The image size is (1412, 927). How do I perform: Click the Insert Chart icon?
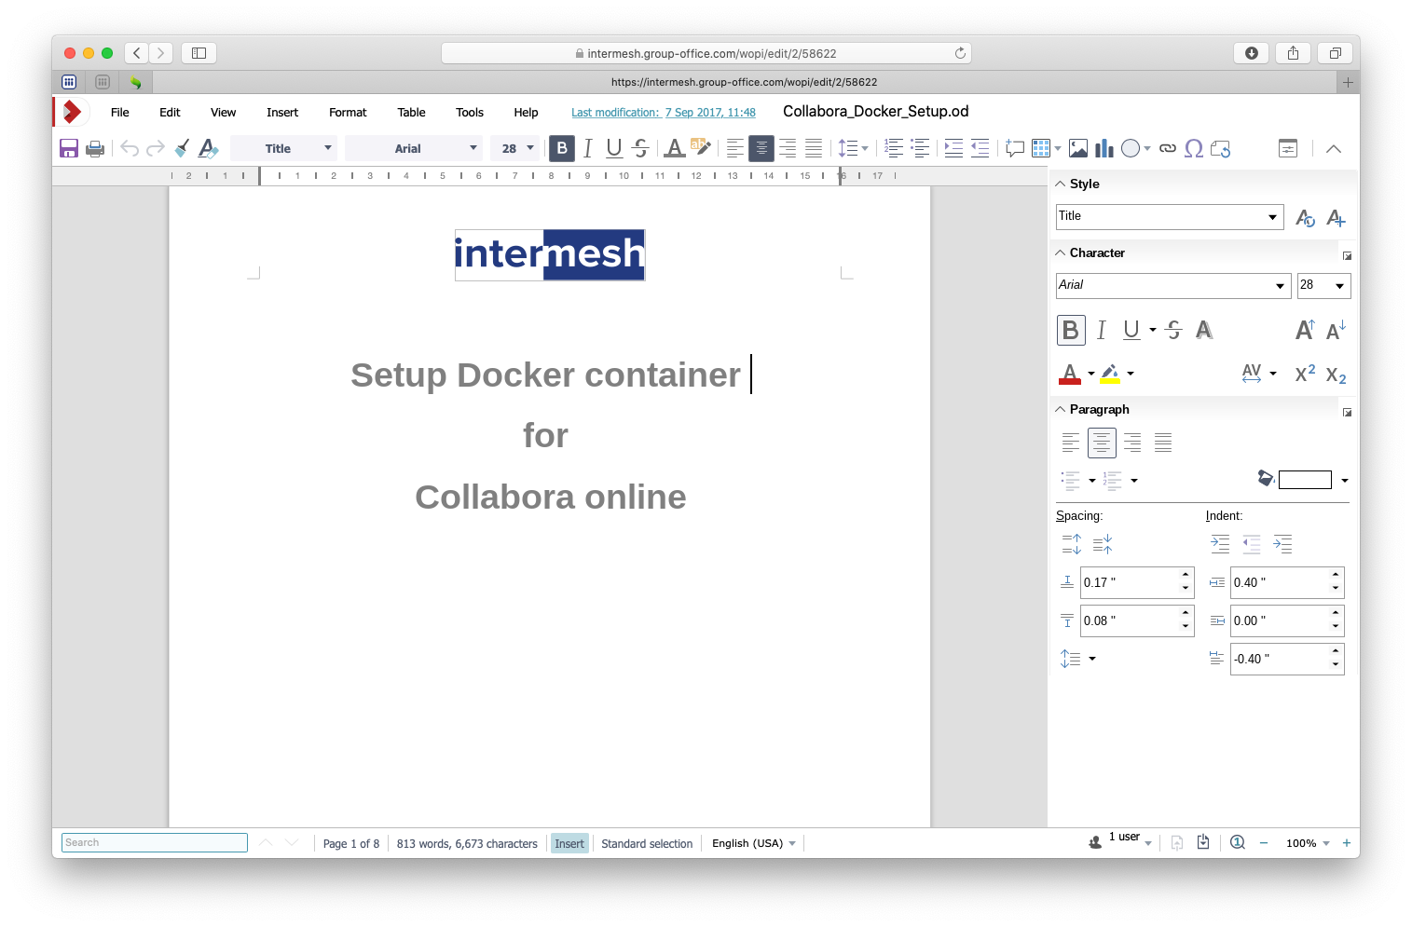(x=1104, y=148)
